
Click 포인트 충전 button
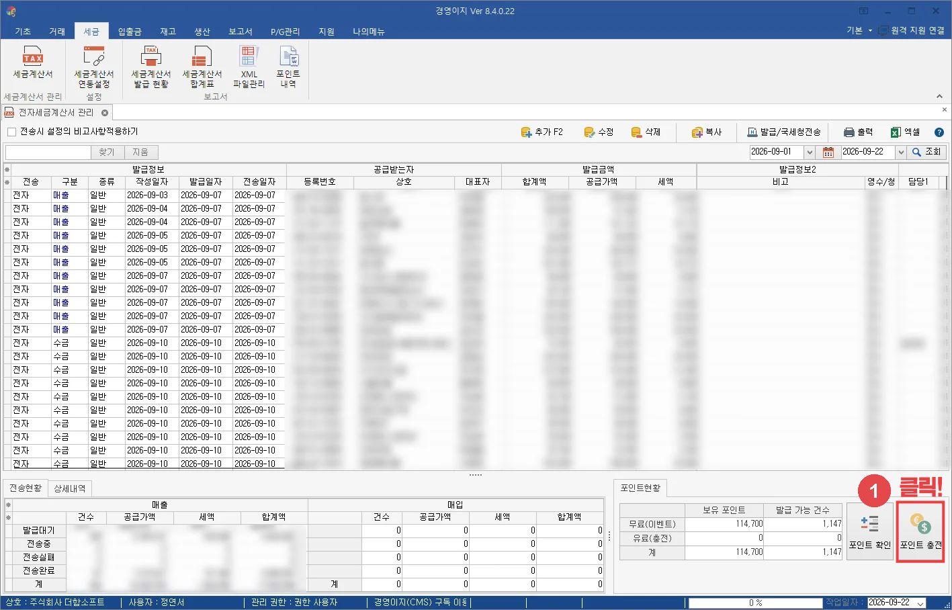tap(920, 531)
